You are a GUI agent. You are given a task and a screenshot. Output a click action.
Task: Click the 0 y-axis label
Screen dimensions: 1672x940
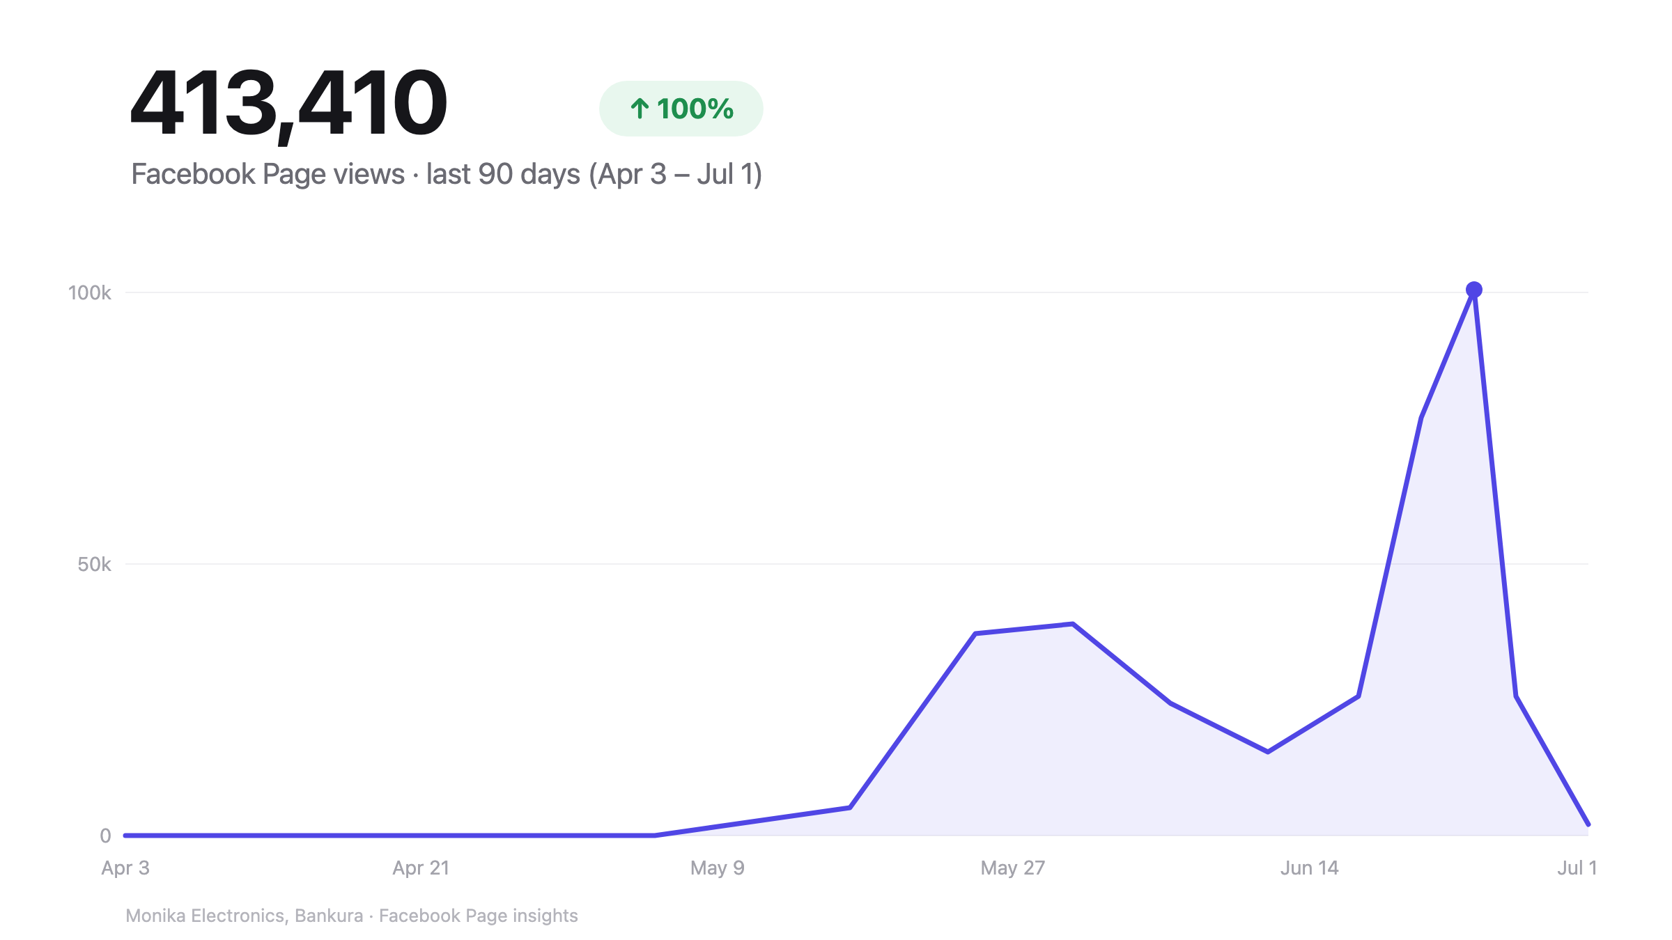coord(105,836)
